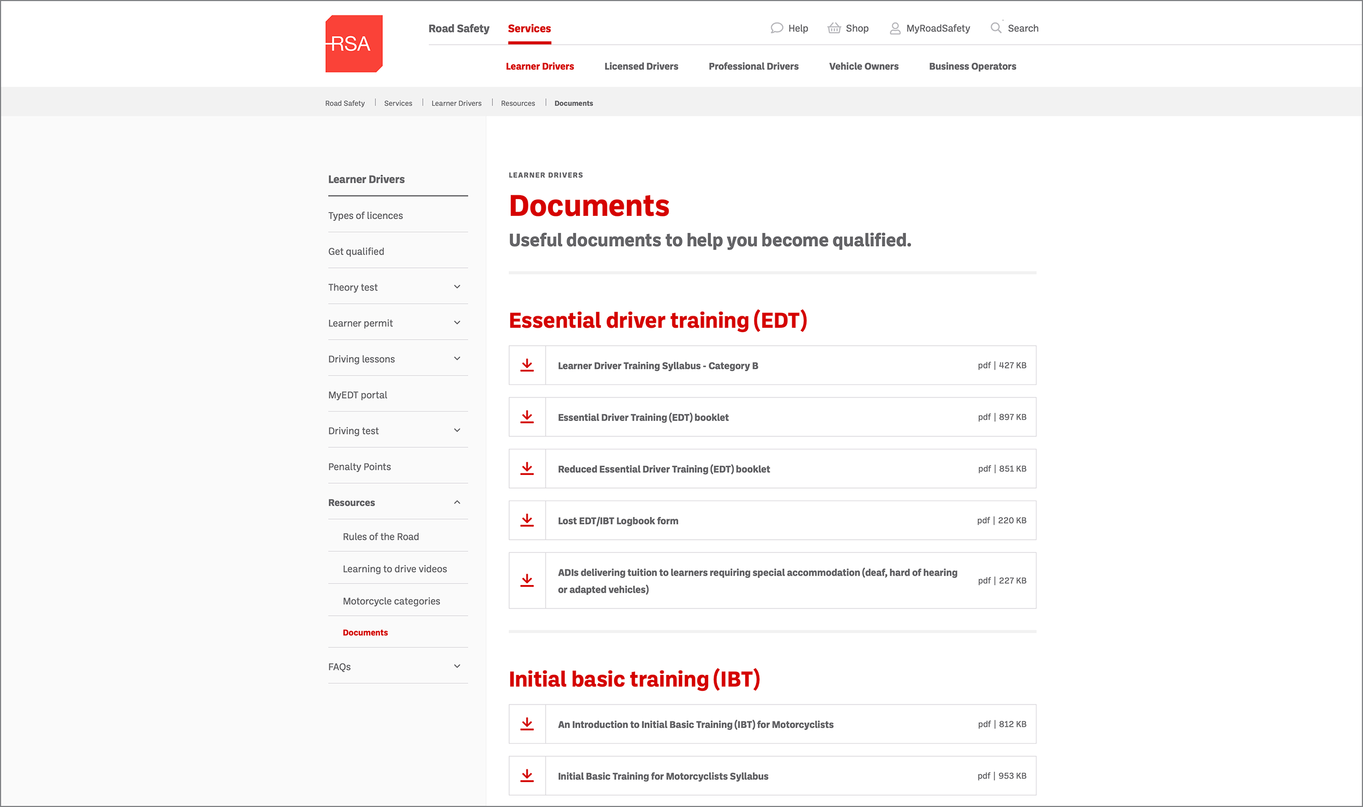Open Reduced Essential Driver Training booklet title
Screen dimensions: 1363x807
point(664,469)
